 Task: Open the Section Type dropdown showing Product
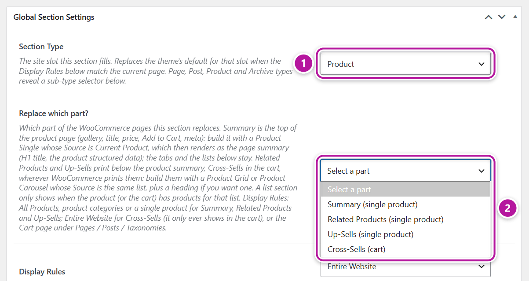[x=405, y=64]
